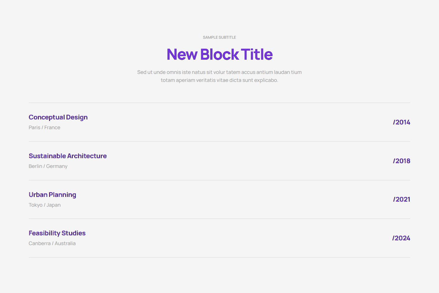Screen dimensions: 439x293
Task: Click the Berlin / Germany location text
Action: coord(48,166)
